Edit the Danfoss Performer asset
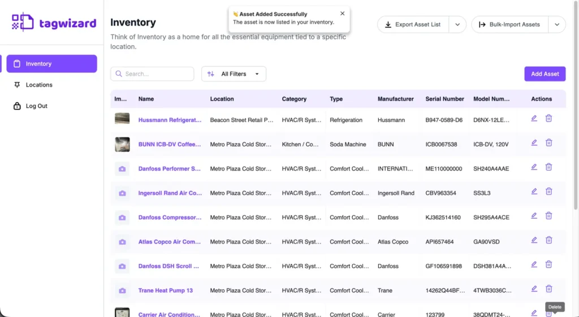 click(x=534, y=167)
